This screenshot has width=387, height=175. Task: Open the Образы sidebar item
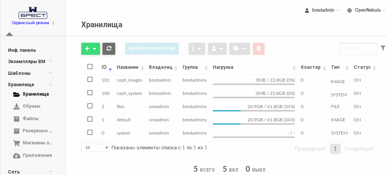31,106
